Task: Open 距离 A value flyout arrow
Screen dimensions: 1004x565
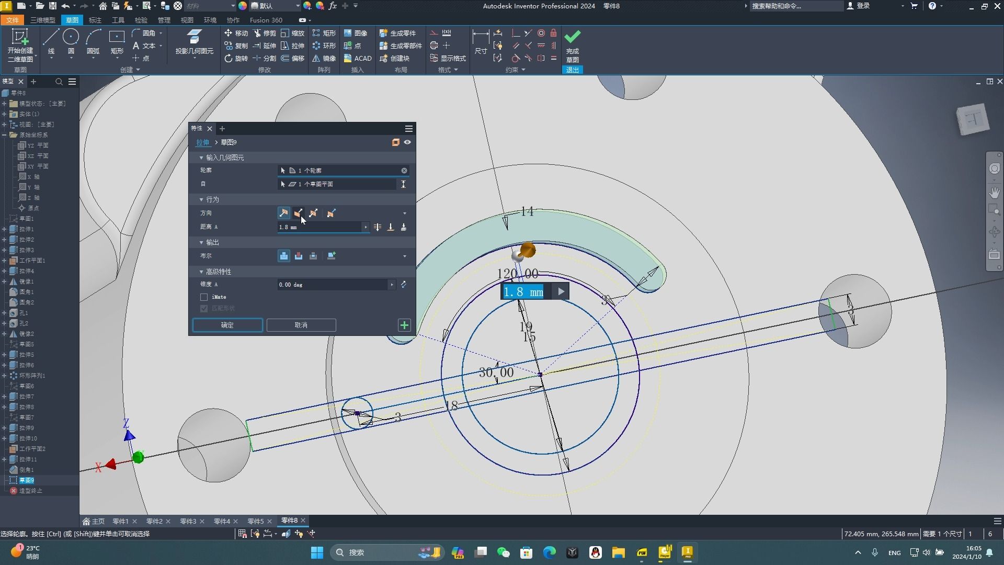Action: tap(366, 227)
